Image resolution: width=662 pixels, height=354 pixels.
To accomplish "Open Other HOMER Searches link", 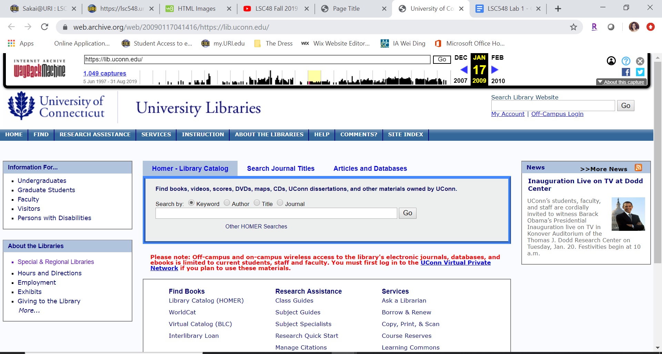I will [256, 226].
